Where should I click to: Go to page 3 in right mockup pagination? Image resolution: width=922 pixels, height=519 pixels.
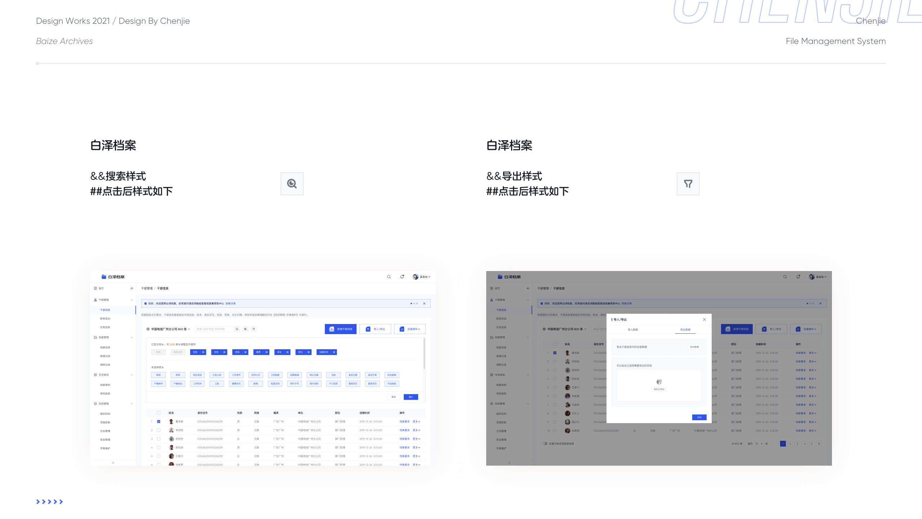[x=797, y=444]
